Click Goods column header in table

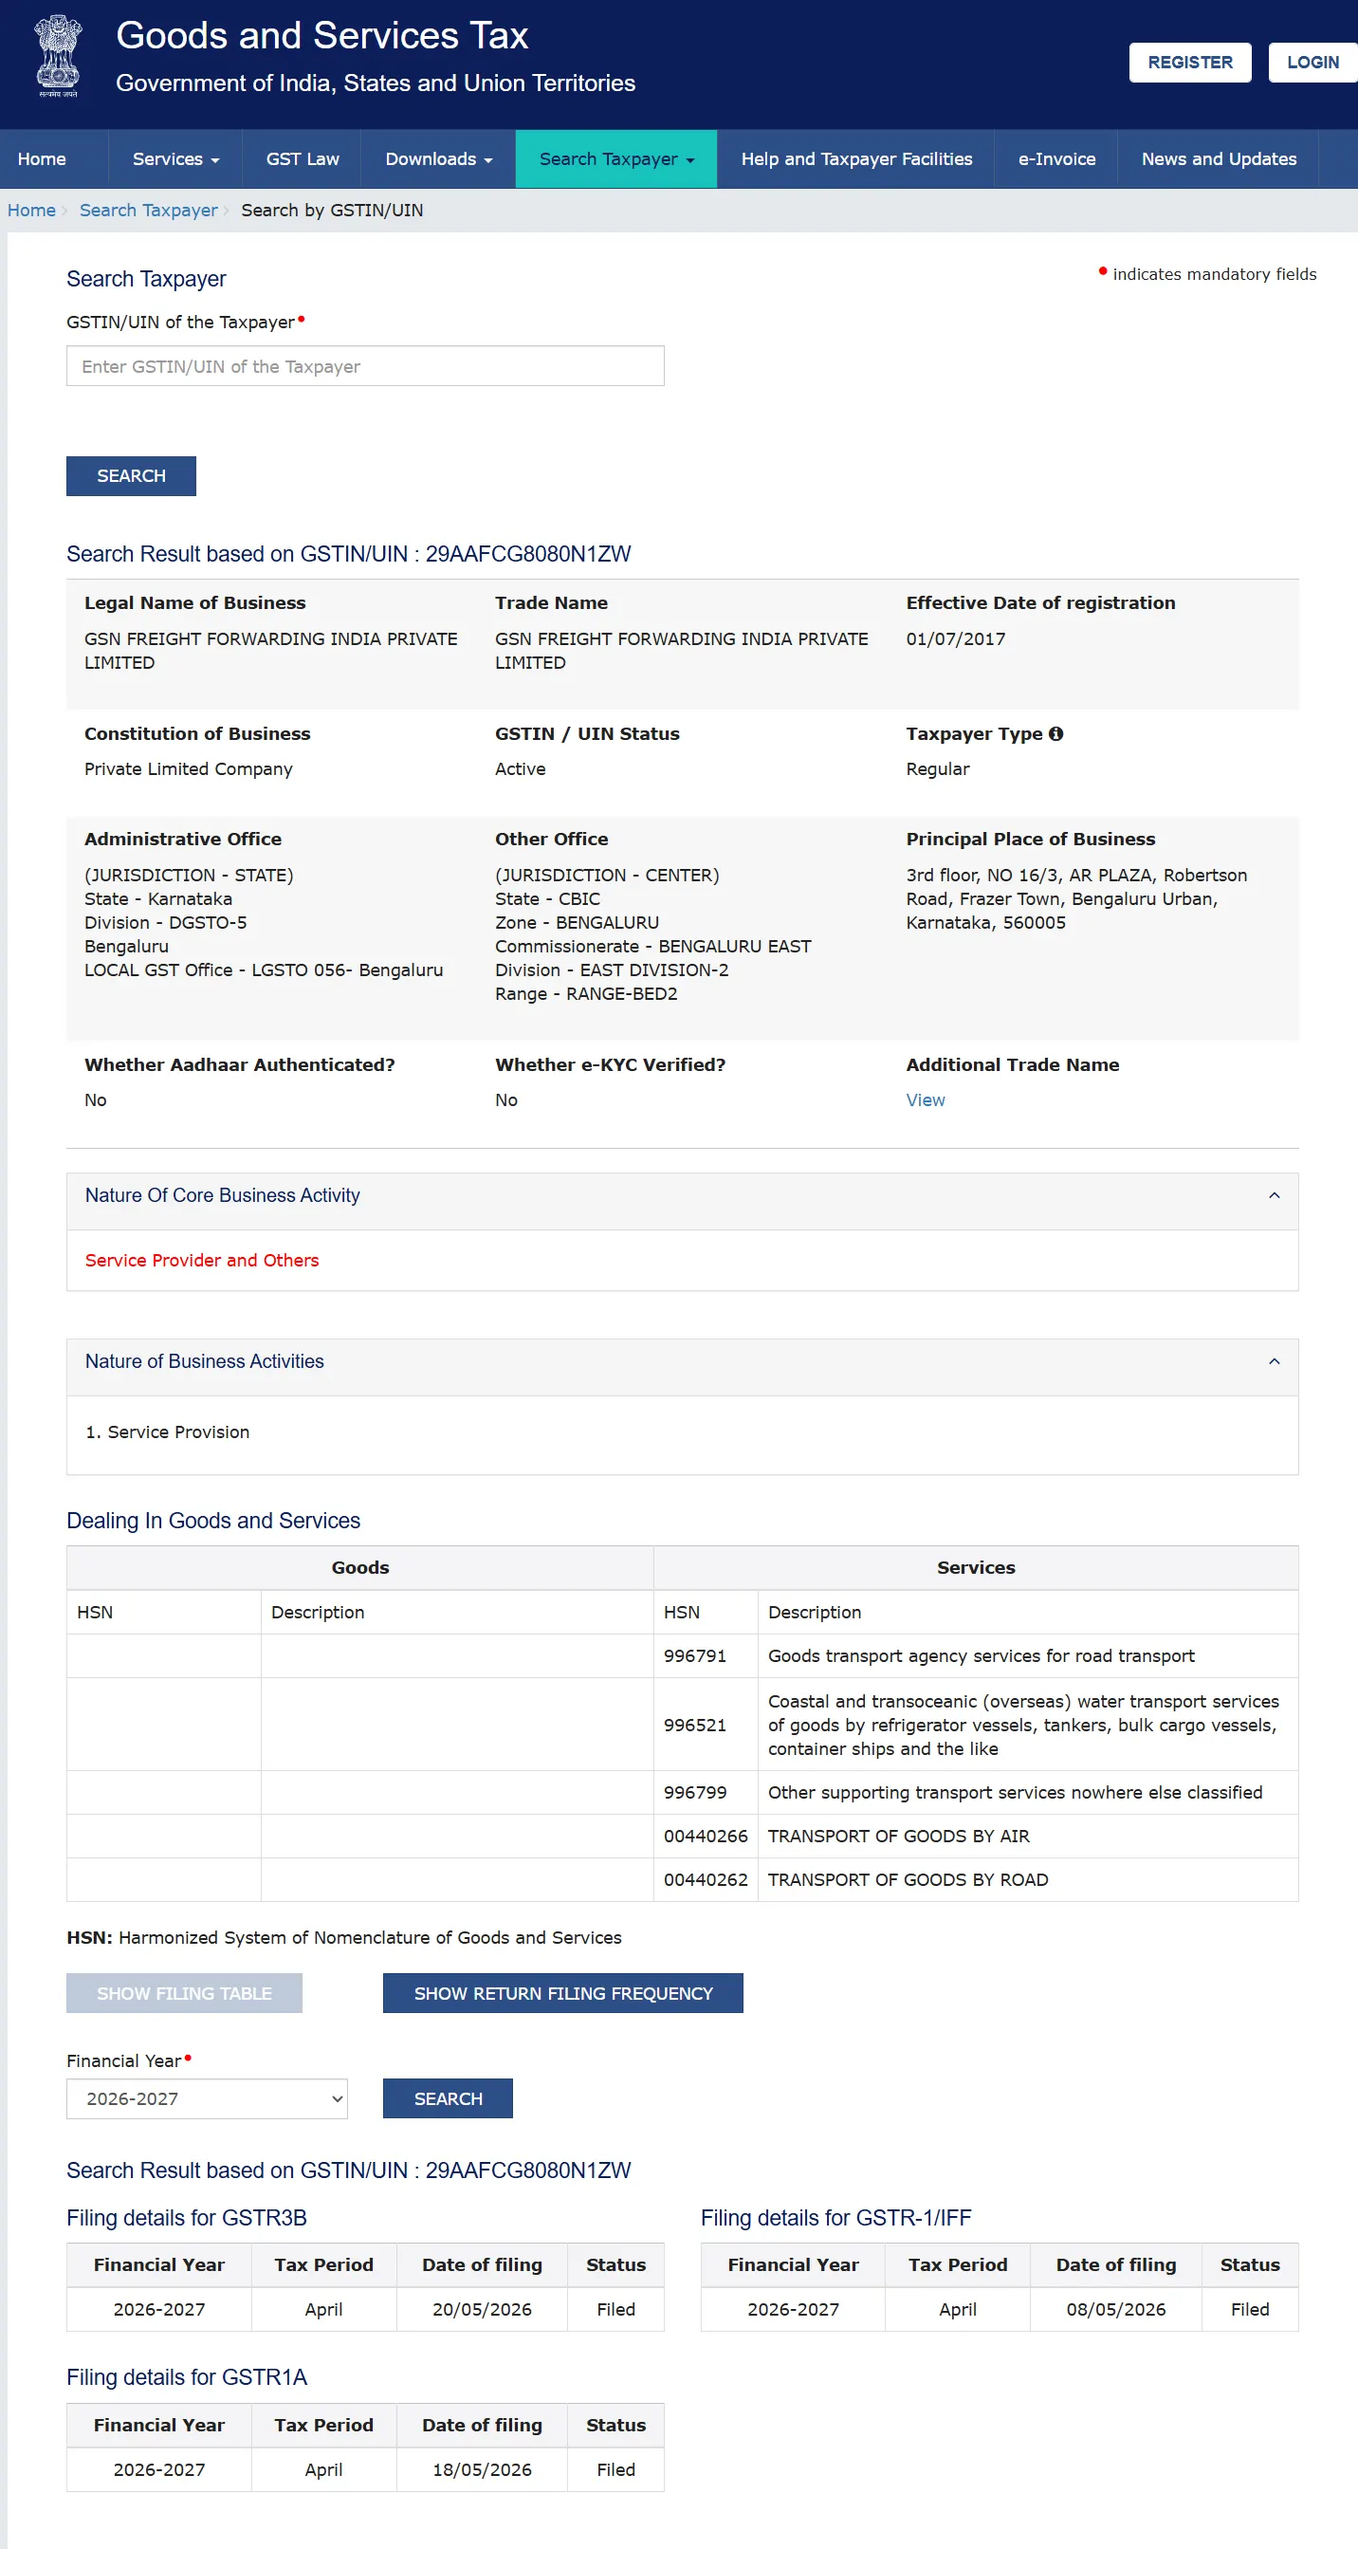pos(360,1567)
